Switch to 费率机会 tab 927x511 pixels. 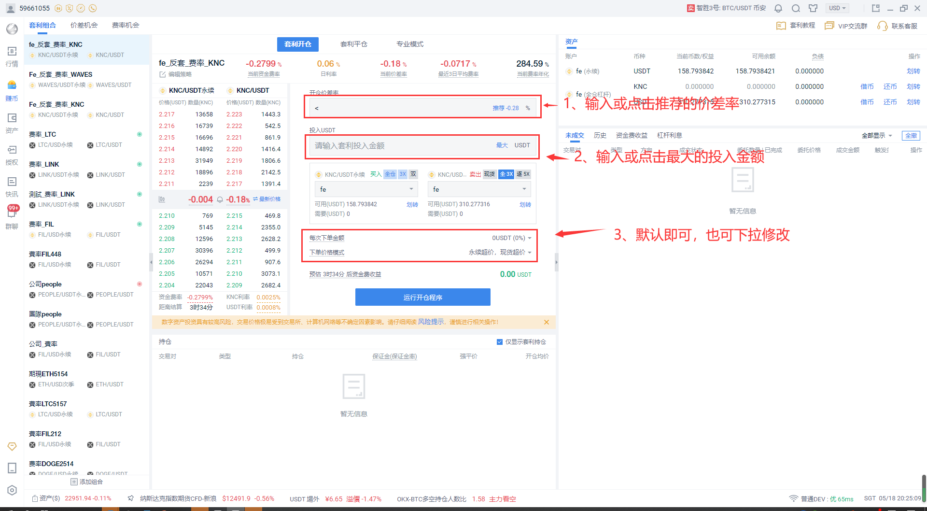click(126, 25)
